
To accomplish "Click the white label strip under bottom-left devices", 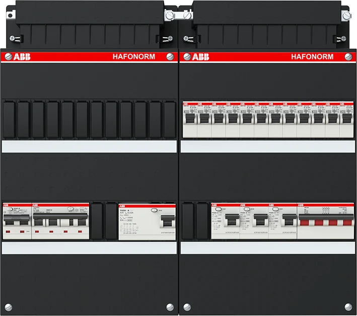I will [x=90, y=249].
